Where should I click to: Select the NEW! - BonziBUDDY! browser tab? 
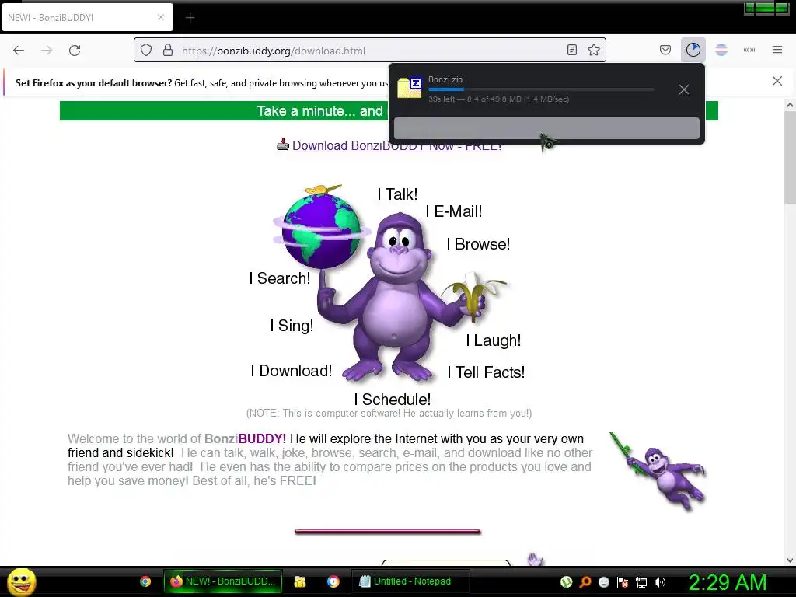86,18
